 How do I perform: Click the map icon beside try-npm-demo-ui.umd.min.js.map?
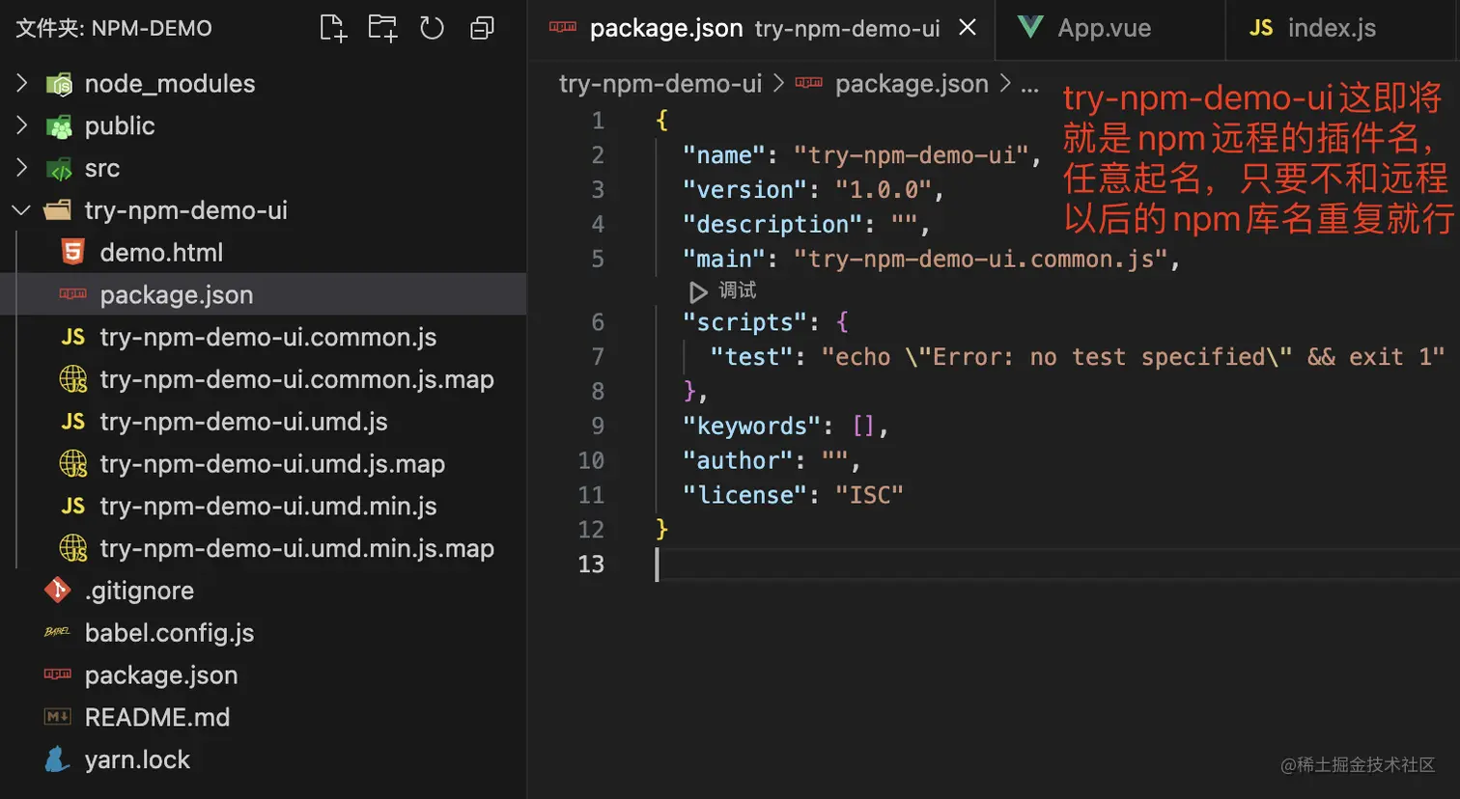(73, 549)
